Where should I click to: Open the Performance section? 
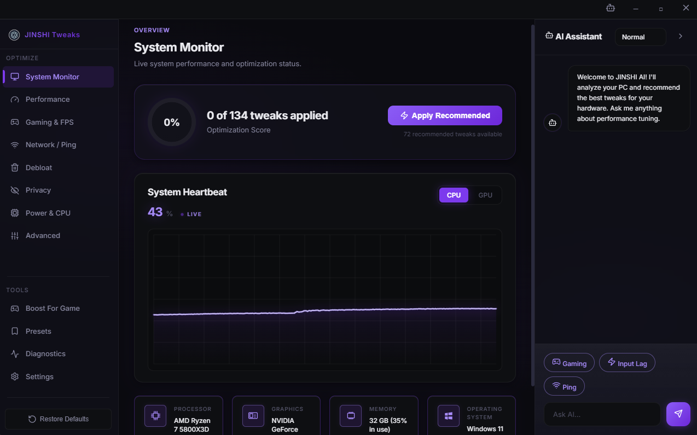(58, 100)
